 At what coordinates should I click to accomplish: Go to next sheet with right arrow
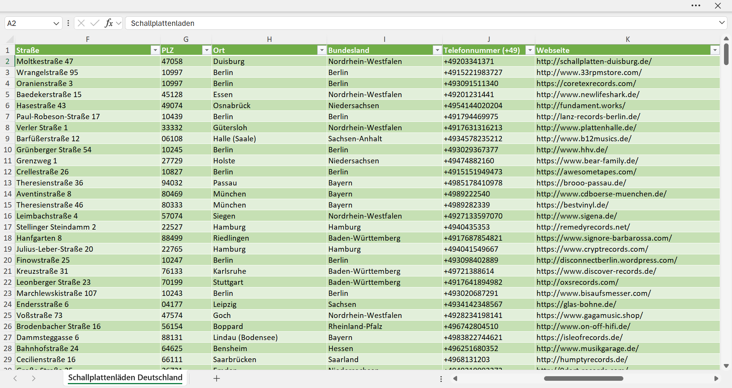click(34, 378)
